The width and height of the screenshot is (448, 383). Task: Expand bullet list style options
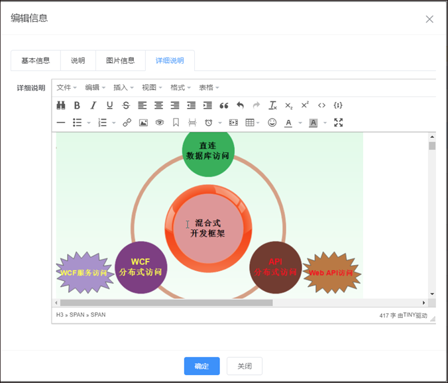89,123
